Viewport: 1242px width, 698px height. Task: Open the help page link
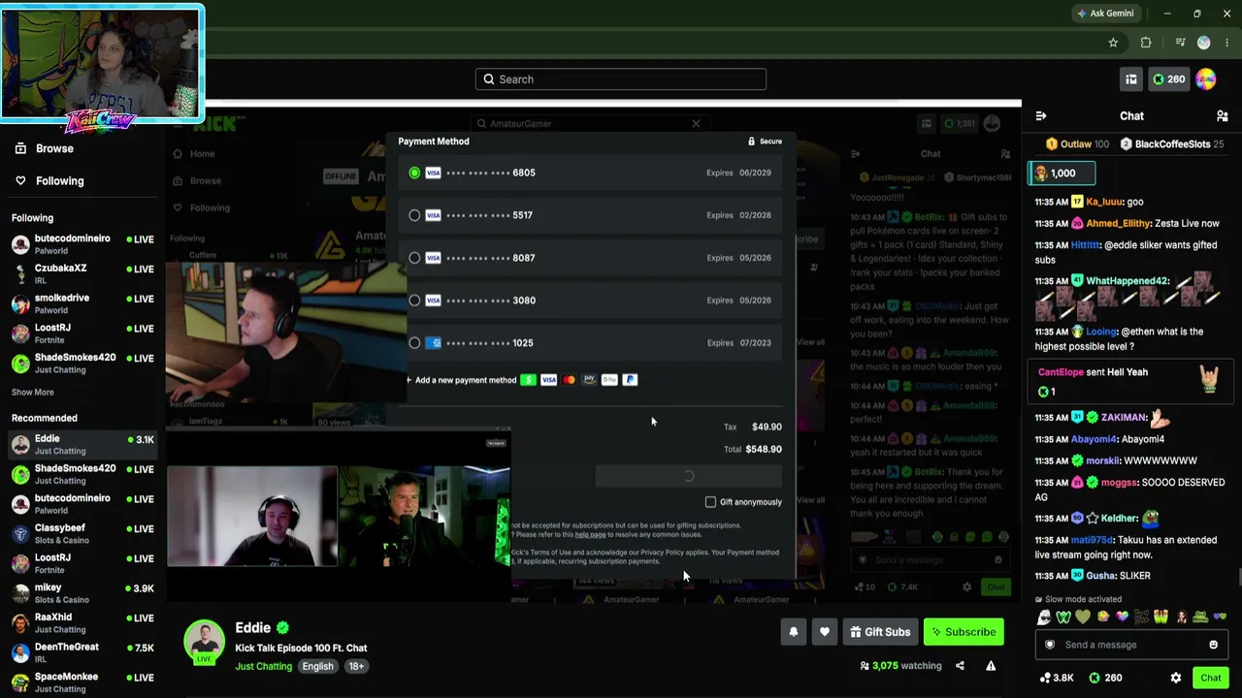tap(590, 534)
